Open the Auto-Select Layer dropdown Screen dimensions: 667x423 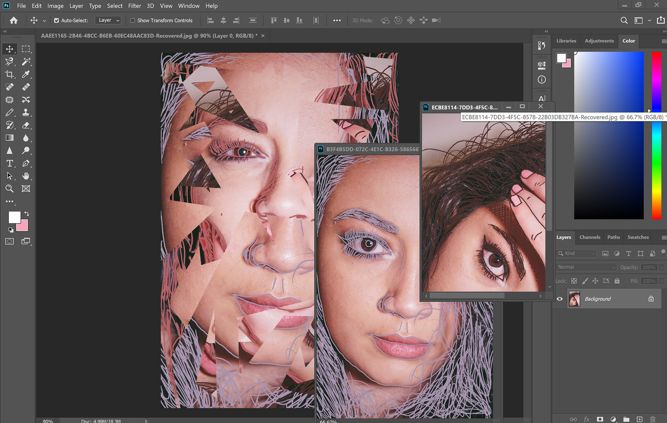[x=108, y=20]
